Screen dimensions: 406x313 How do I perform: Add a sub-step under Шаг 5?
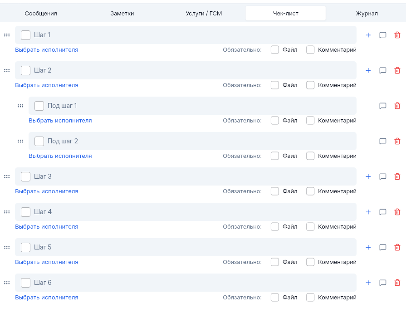368,247
